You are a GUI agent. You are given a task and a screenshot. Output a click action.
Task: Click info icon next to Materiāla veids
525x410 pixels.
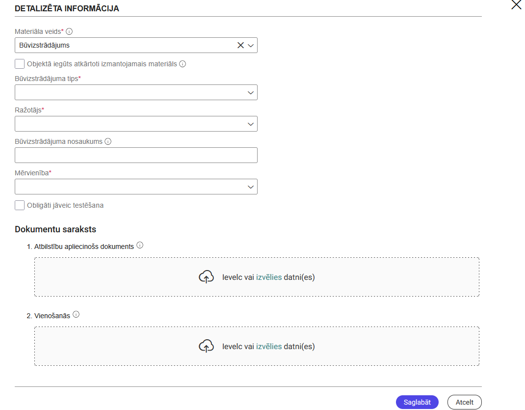[69, 31]
